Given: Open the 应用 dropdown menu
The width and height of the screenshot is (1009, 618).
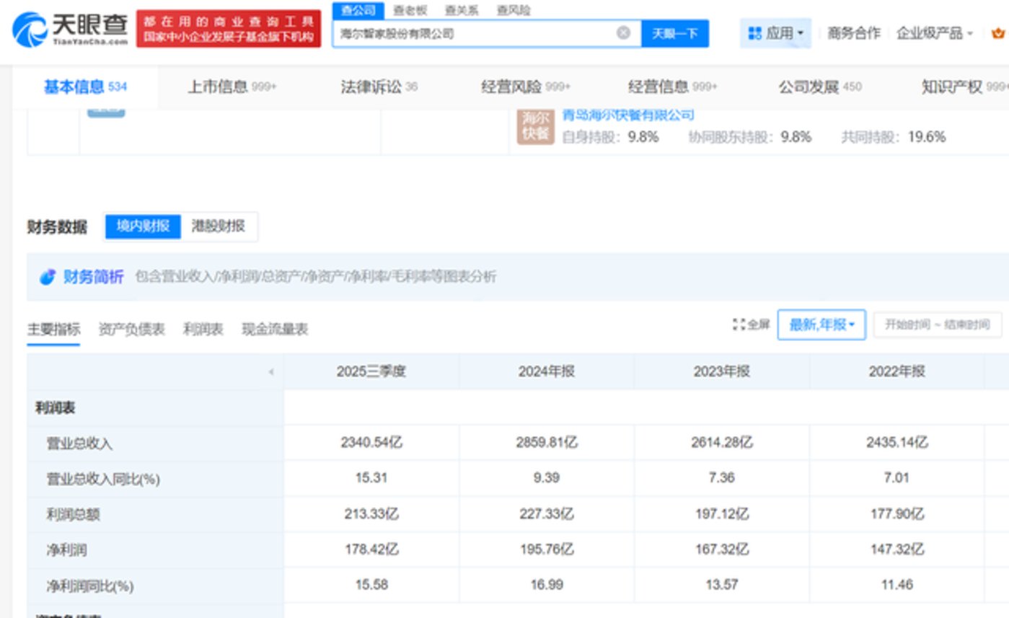Looking at the screenshot, I should pos(776,33).
